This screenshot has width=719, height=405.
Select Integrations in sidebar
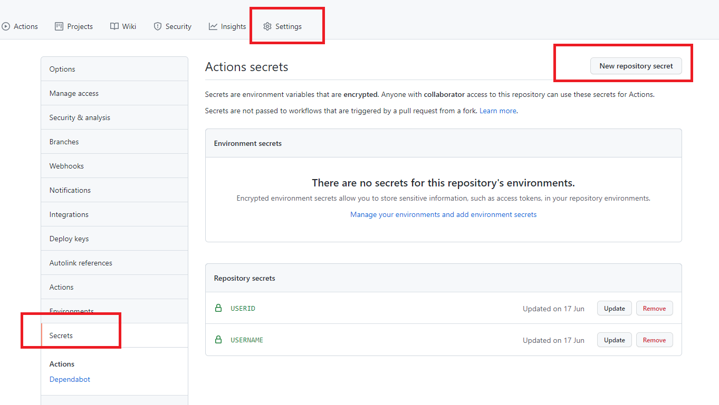pos(114,214)
